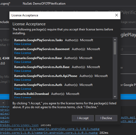136x135 pixels.
Task: View License for Xamarin.GooglePlayServices.Basement
Action: point(22,53)
